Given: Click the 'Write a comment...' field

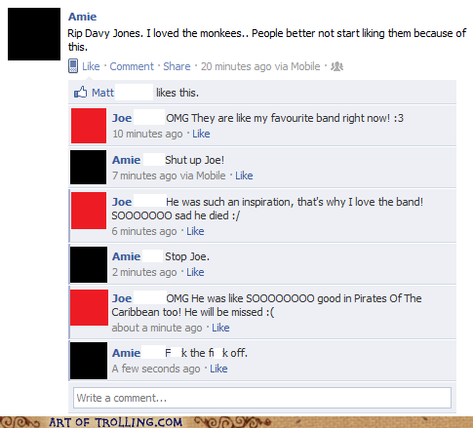Looking at the screenshot, I should click(x=262, y=398).
